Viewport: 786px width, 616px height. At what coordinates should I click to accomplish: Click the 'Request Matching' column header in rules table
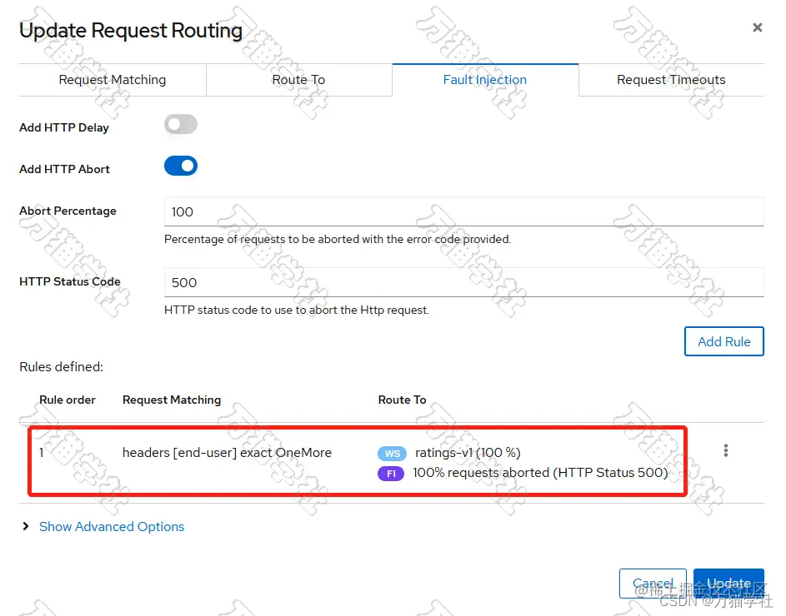point(172,400)
